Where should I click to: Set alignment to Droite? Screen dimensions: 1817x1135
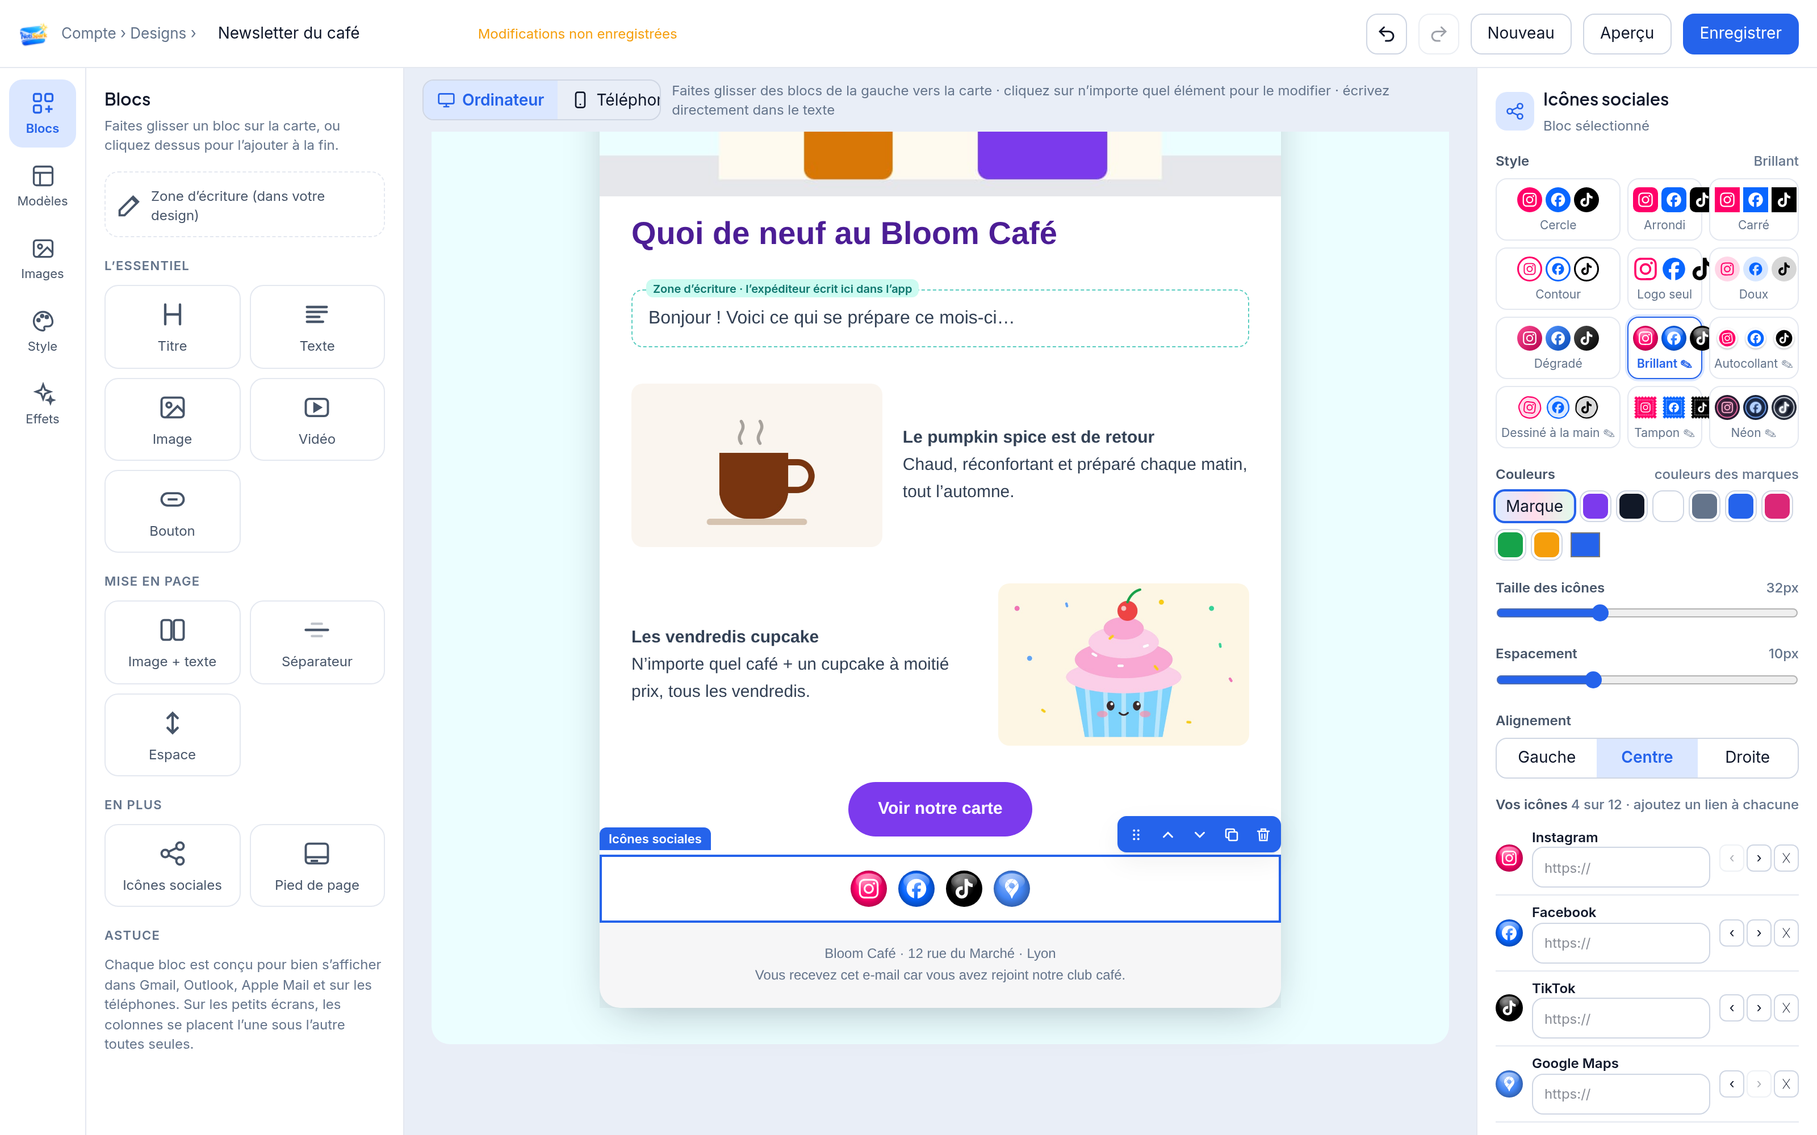click(1747, 758)
